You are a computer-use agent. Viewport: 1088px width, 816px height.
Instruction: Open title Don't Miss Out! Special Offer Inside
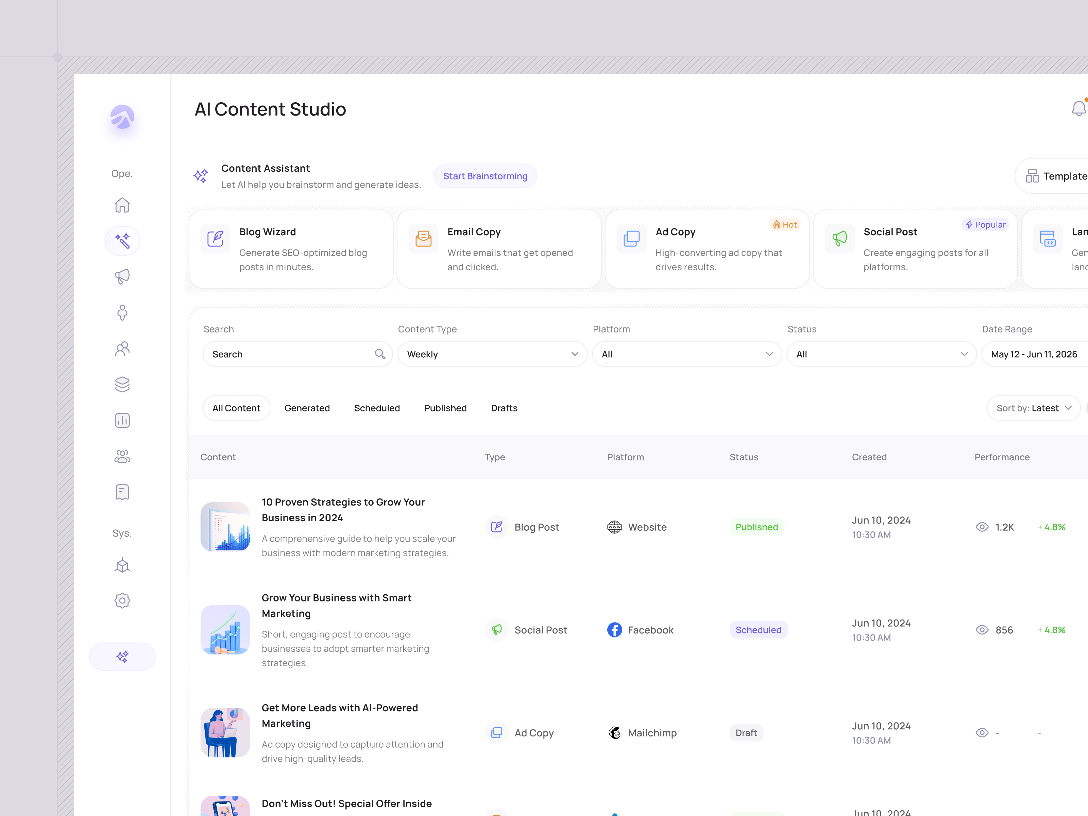[347, 803]
